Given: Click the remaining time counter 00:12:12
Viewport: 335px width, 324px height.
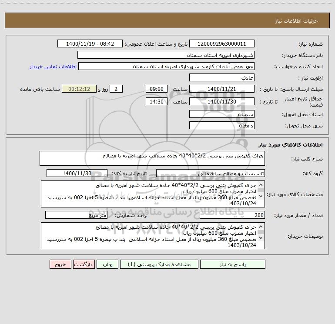Looking at the screenshot, I should point(79,89).
